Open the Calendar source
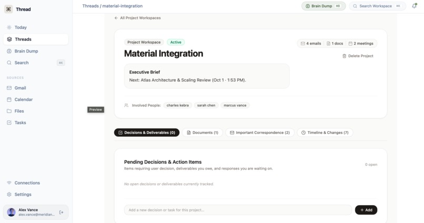 tap(36, 100)
